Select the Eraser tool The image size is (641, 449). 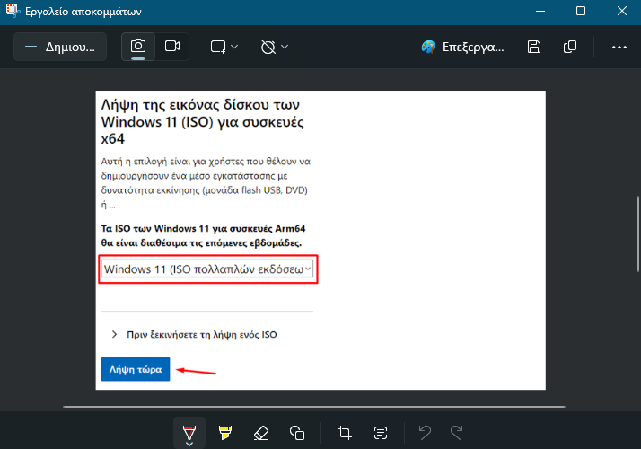[261, 433]
